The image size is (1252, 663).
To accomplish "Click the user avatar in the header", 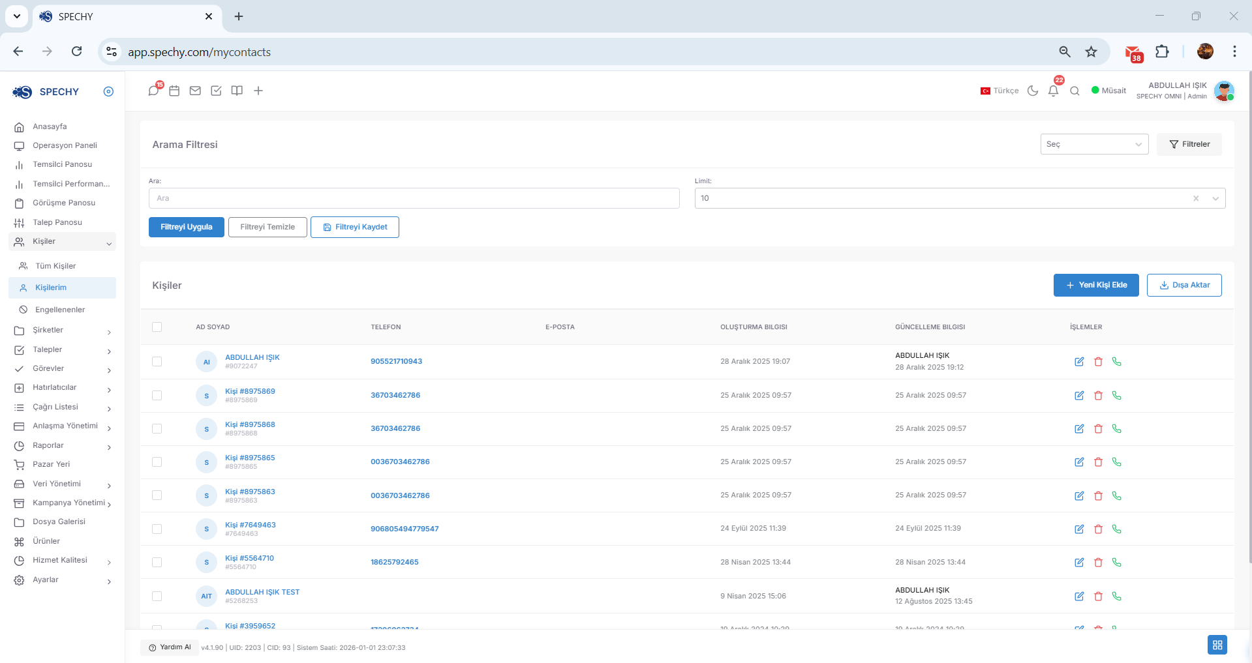I will click(x=1224, y=91).
